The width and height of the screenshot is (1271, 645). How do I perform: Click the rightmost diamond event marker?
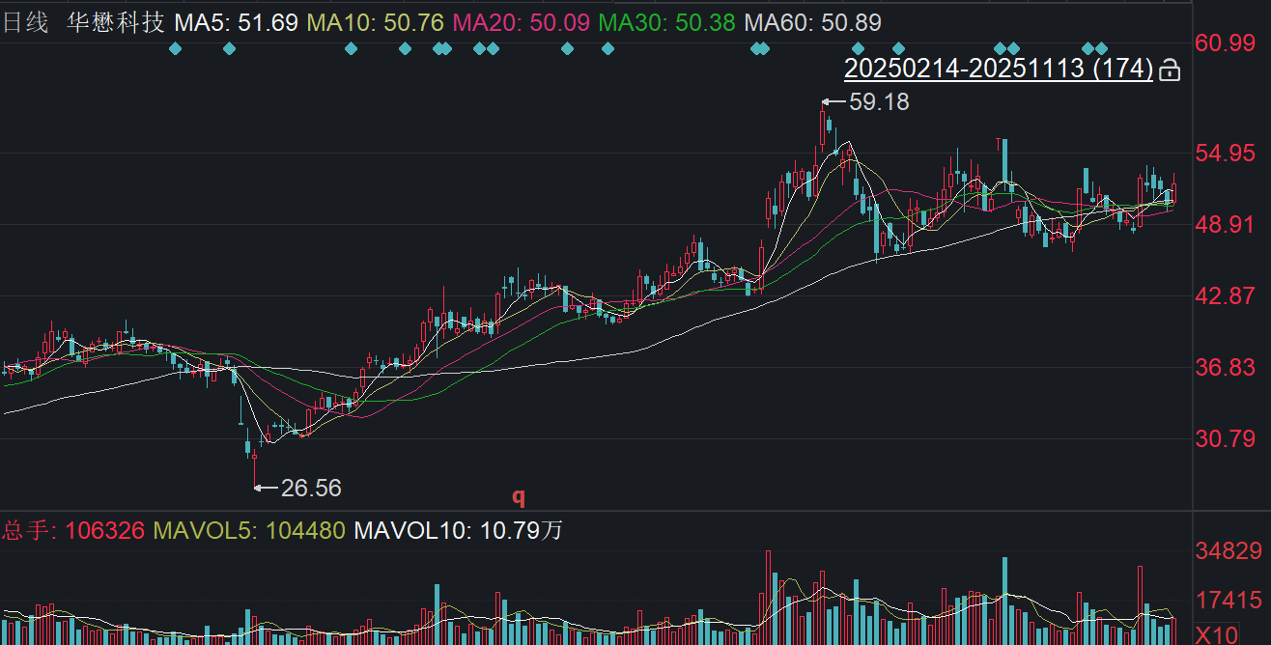[1102, 48]
